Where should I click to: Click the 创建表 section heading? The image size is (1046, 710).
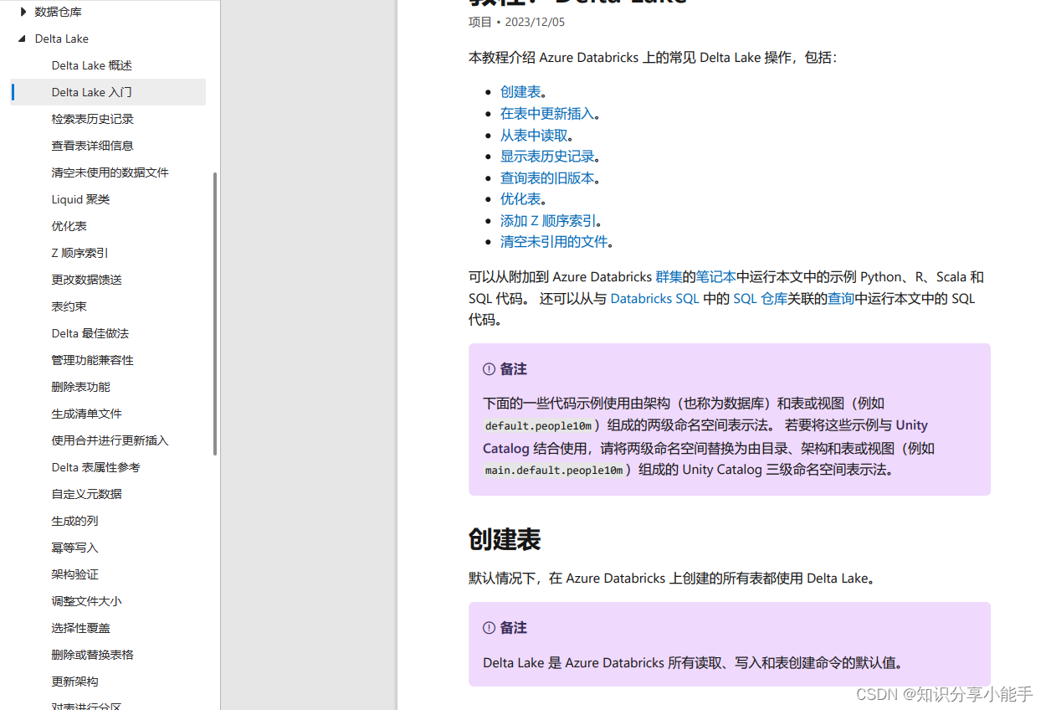point(505,540)
